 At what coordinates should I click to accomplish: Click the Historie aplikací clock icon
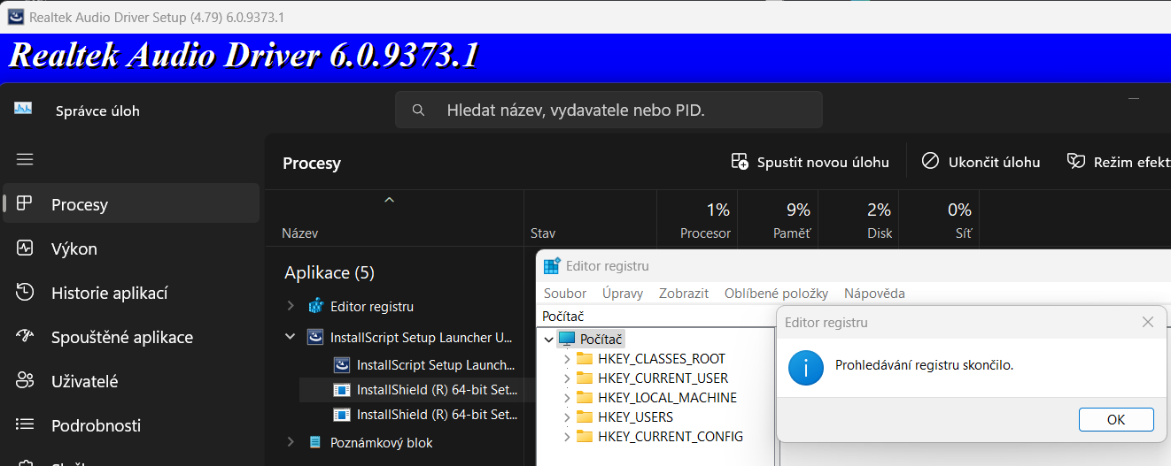pos(25,292)
